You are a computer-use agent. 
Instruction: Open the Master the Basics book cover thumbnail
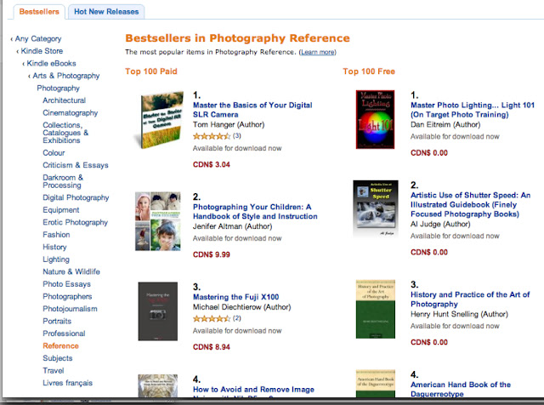coord(159,120)
